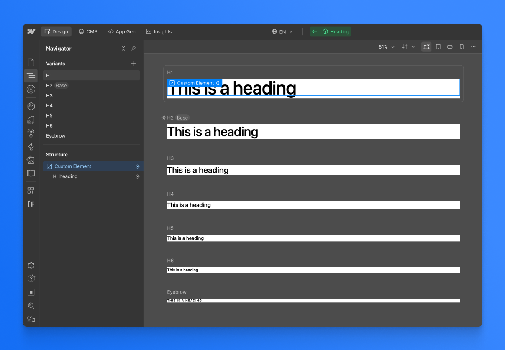Select the tablet breakpoint icon
This screenshot has height=350, width=505.
click(x=438, y=47)
